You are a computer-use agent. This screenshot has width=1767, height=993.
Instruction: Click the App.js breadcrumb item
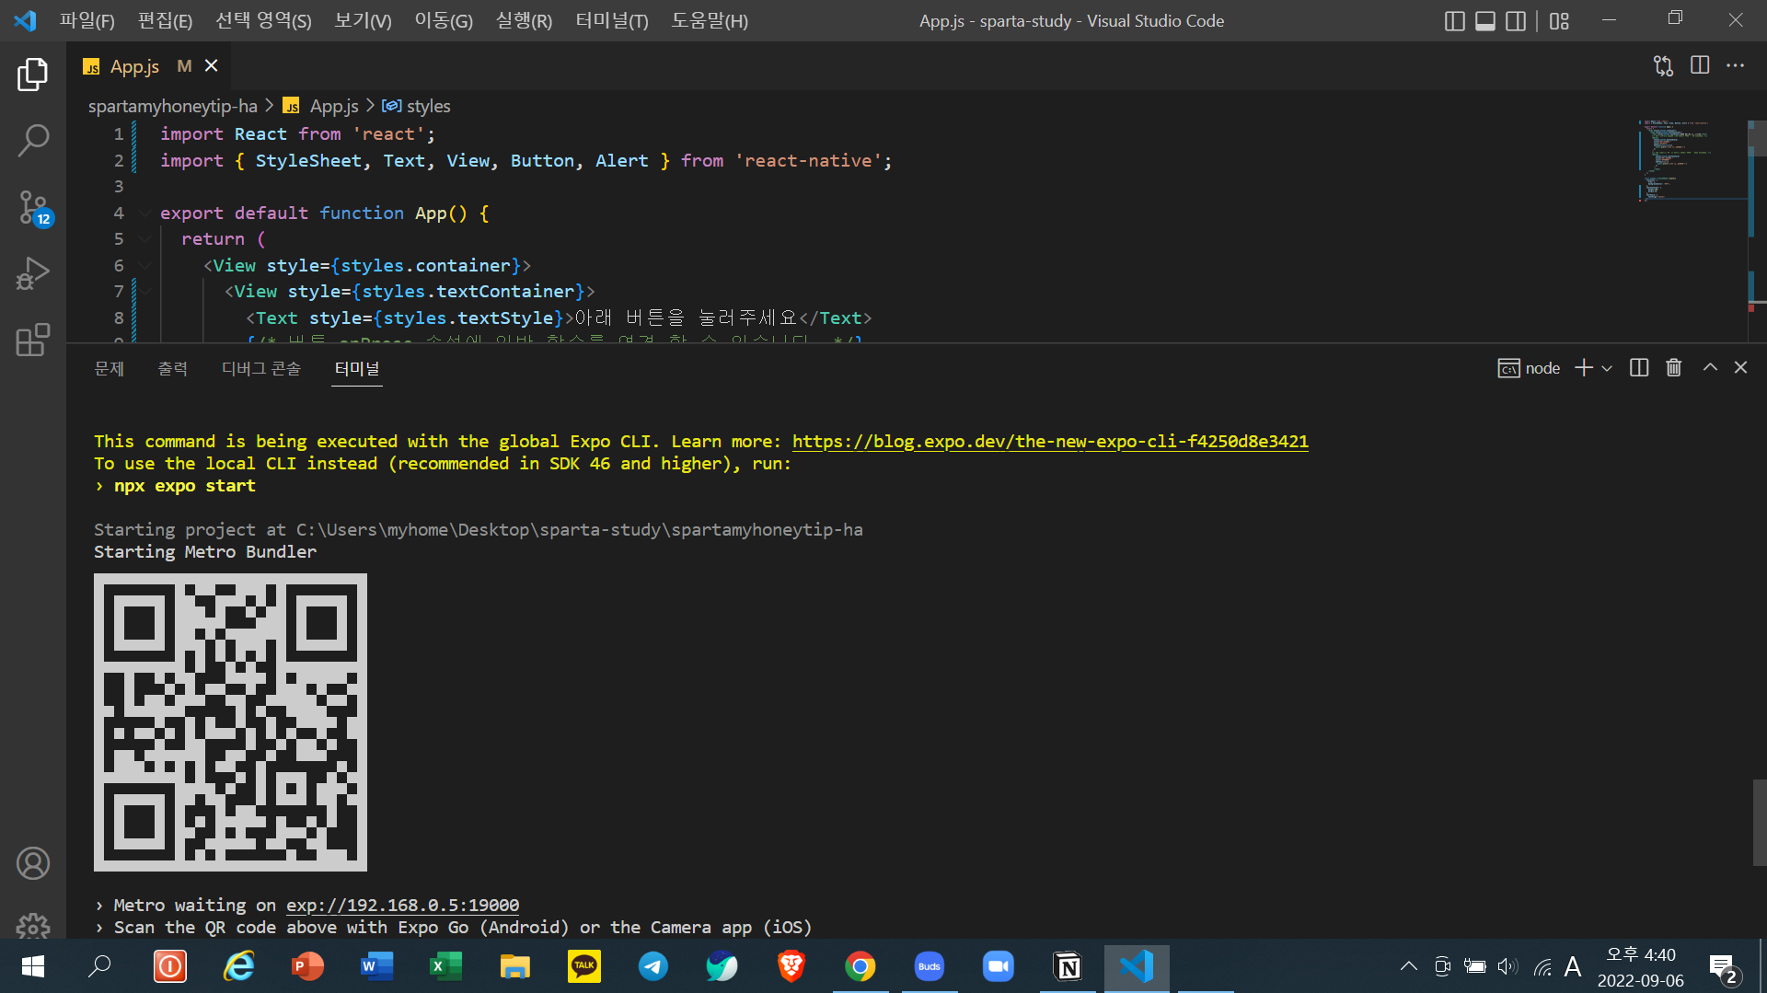(x=322, y=106)
